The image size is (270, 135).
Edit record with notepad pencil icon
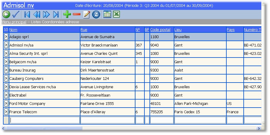[86, 14]
